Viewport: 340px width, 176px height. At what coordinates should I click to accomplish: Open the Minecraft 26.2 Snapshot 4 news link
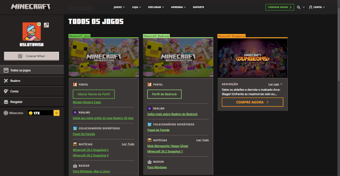coord(91,156)
